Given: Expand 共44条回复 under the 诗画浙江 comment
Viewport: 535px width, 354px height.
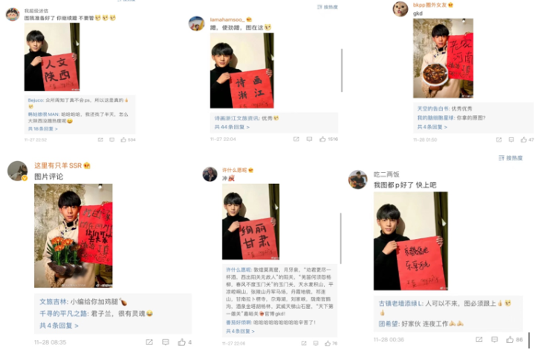Looking at the screenshot, I should click(x=232, y=127).
